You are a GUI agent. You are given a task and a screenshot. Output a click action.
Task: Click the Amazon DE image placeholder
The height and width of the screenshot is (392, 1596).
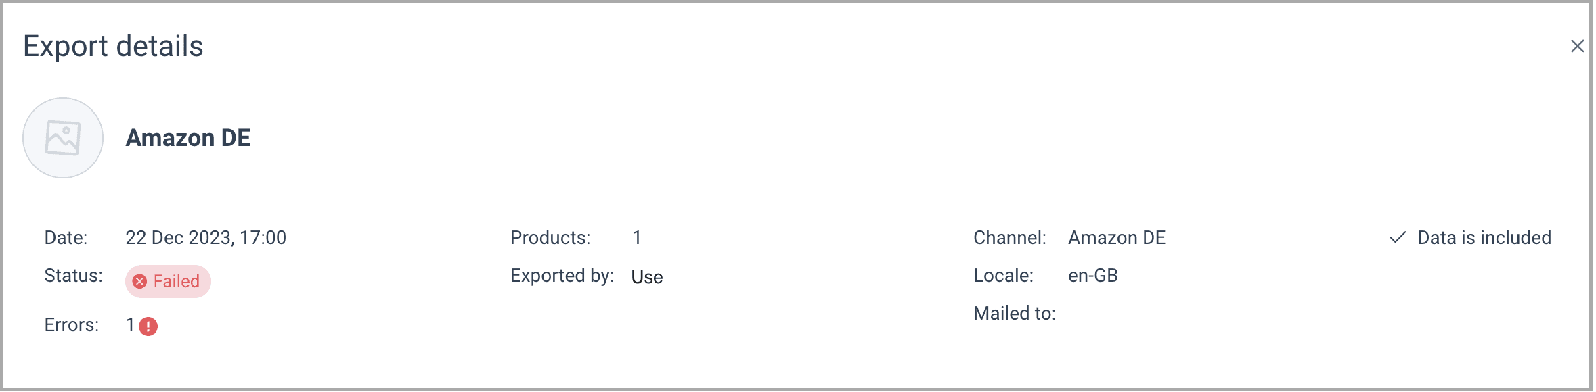[x=63, y=138]
